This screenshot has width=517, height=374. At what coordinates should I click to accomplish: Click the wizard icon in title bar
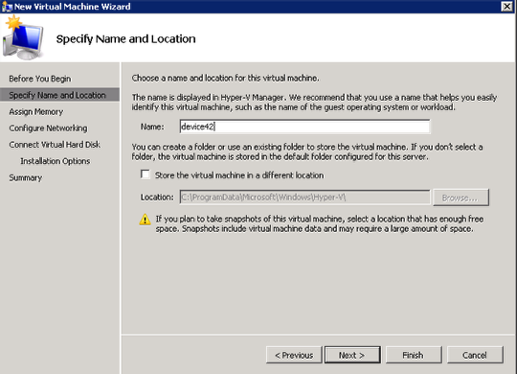[7, 7]
